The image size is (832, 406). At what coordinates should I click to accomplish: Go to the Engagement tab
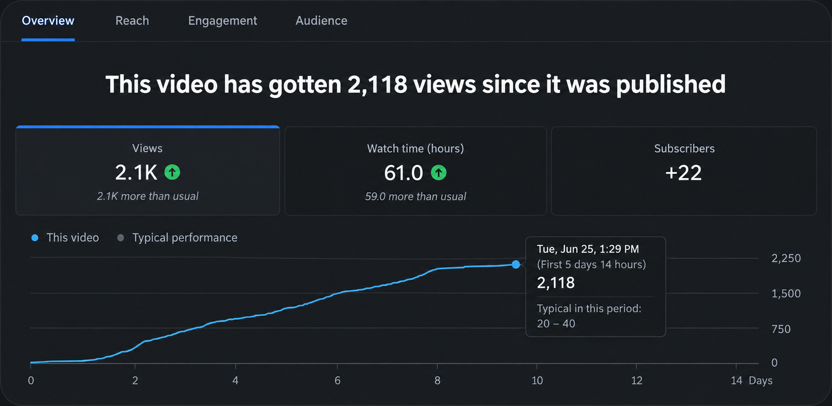[x=223, y=21]
